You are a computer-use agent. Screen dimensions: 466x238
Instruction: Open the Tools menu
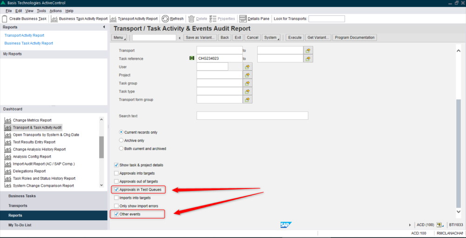pyautogui.click(x=41, y=11)
